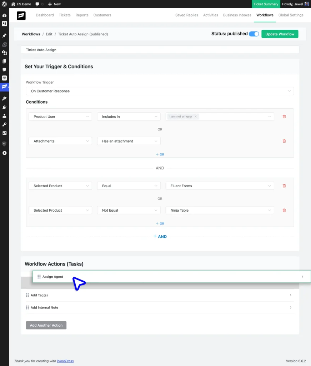Open the Settings sliders icon in sidebar
Viewport: 311px width, 366px height.
[4, 133]
